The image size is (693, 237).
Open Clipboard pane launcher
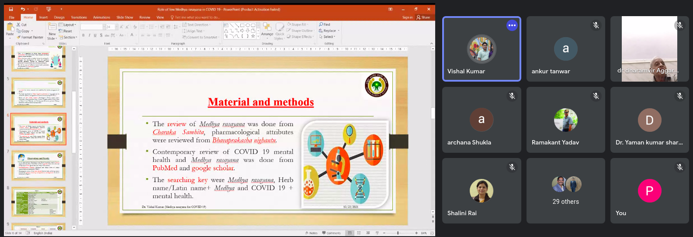click(x=43, y=44)
